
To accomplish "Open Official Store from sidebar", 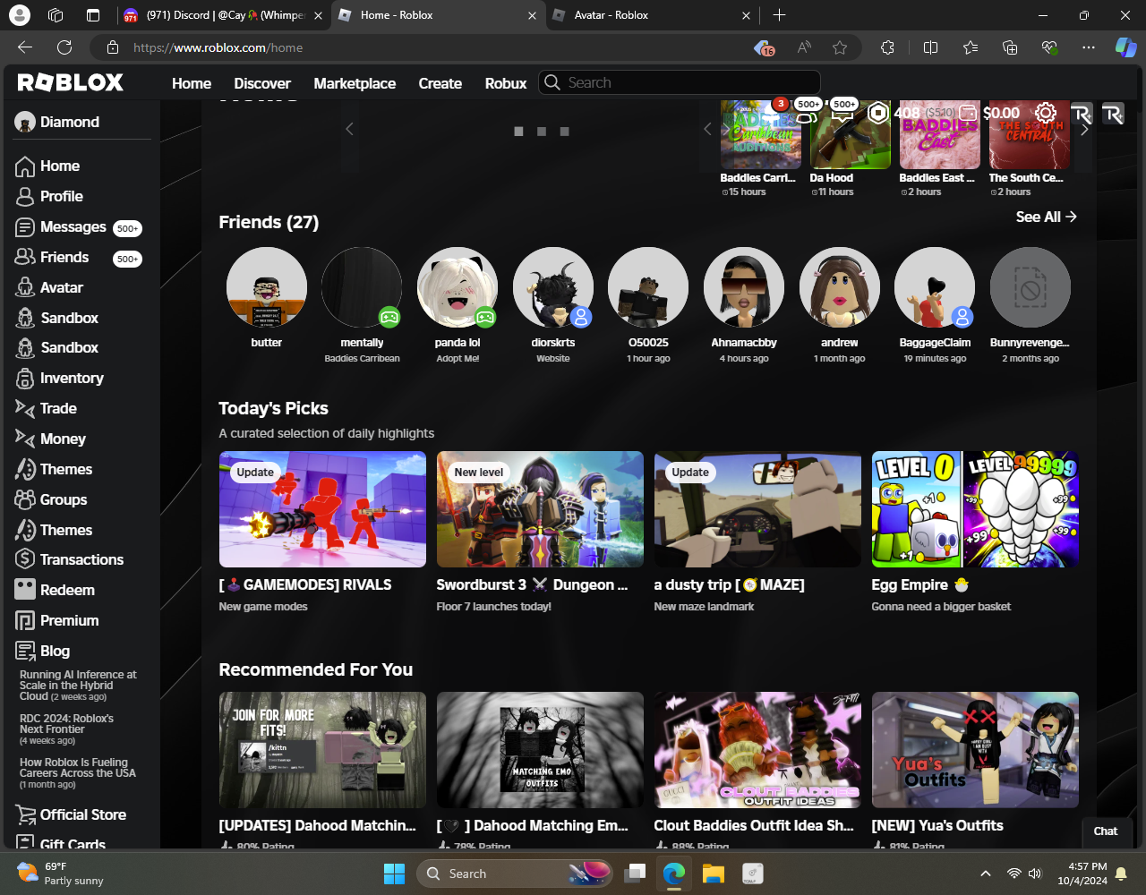I will (x=71, y=814).
